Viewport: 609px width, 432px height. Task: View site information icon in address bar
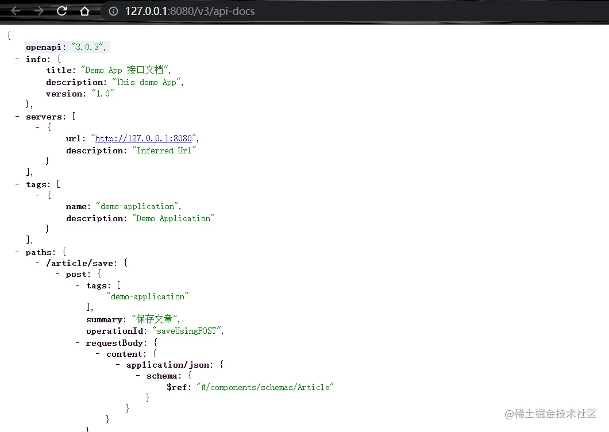(113, 11)
